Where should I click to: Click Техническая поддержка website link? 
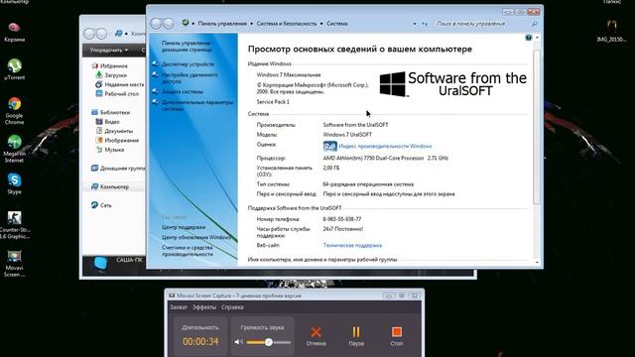pyautogui.click(x=352, y=245)
